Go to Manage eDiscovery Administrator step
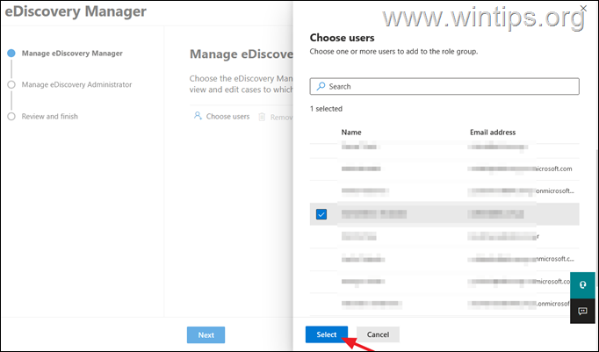 click(76, 84)
